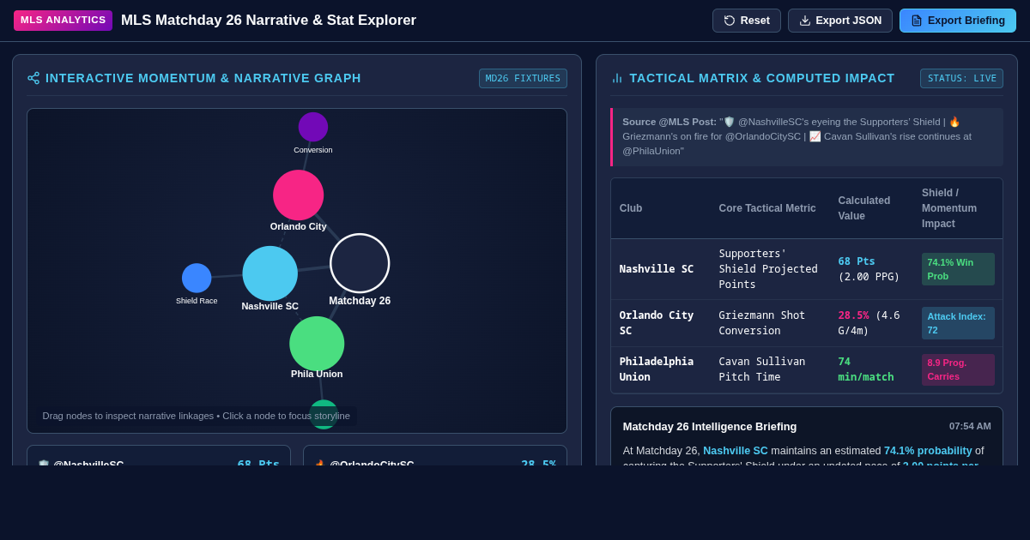Select the central Matchday 26 node
Screen dimensions: 1030x540
[x=360, y=263]
